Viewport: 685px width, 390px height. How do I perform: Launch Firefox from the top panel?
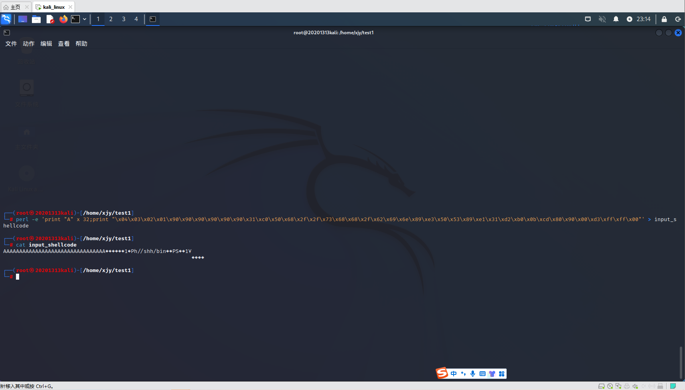point(63,19)
